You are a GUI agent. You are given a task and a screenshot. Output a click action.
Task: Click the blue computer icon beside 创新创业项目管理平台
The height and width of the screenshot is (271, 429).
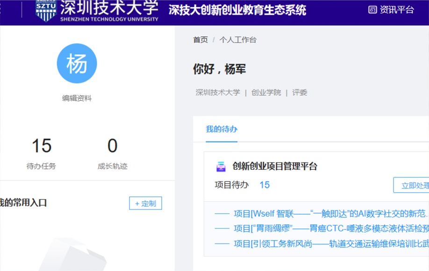pos(221,166)
